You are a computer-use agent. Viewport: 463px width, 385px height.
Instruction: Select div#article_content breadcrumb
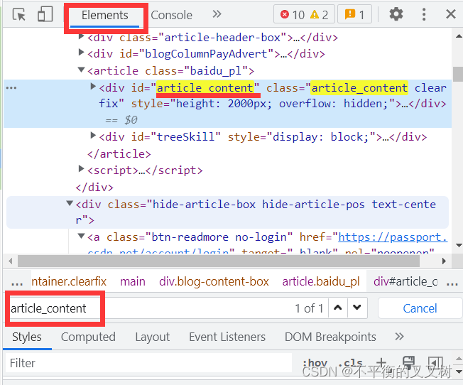click(x=405, y=281)
